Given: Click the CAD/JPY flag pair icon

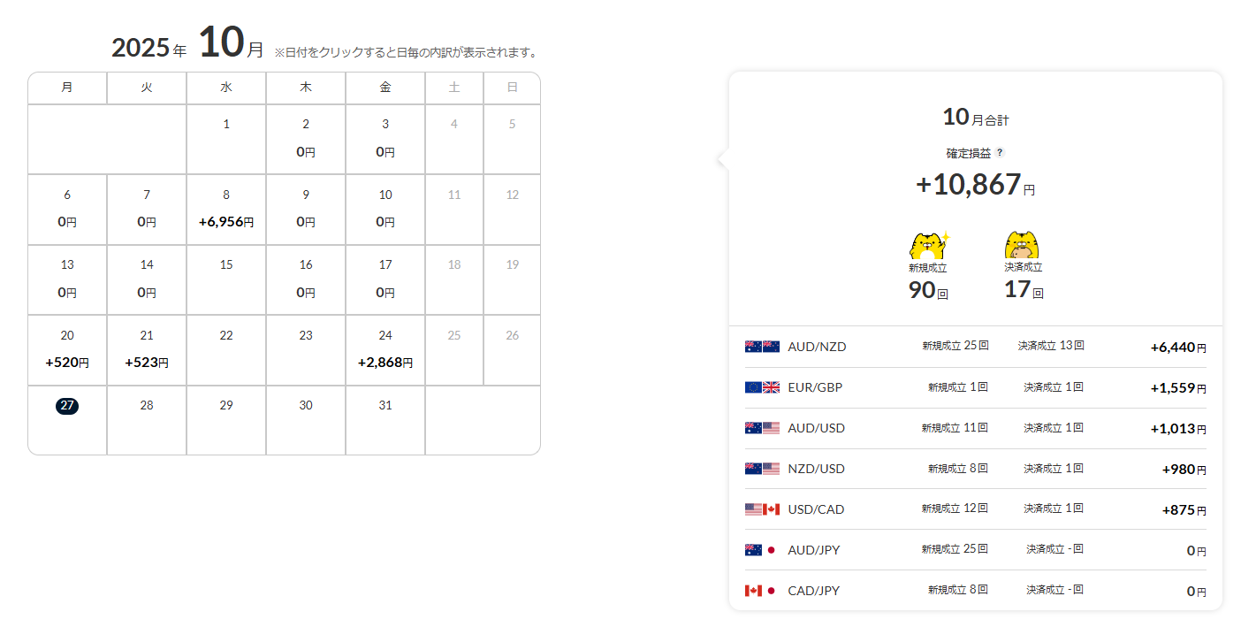Looking at the screenshot, I should point(760,591).
